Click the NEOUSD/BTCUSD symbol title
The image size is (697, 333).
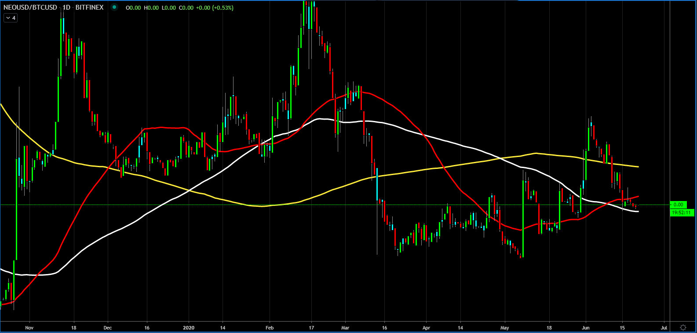click(30, 7)
